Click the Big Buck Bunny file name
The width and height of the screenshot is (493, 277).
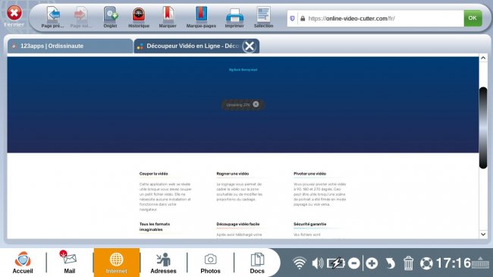coord(243,70)
